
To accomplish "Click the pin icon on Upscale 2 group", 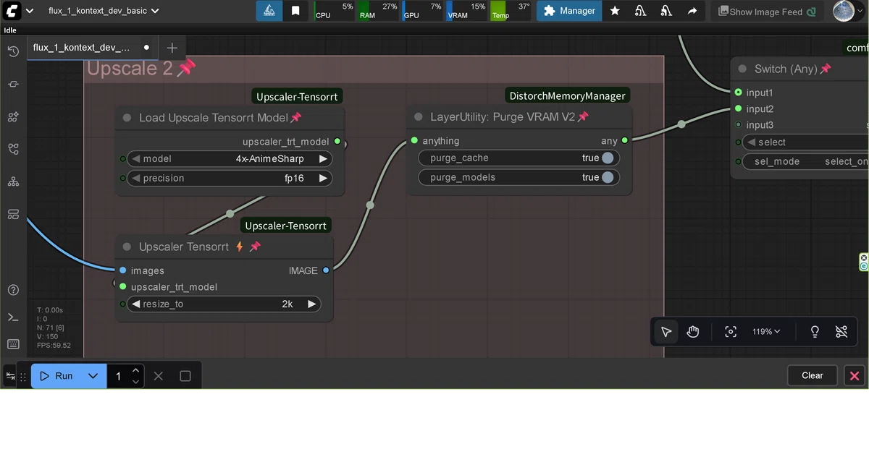I will tap(187, 68).
